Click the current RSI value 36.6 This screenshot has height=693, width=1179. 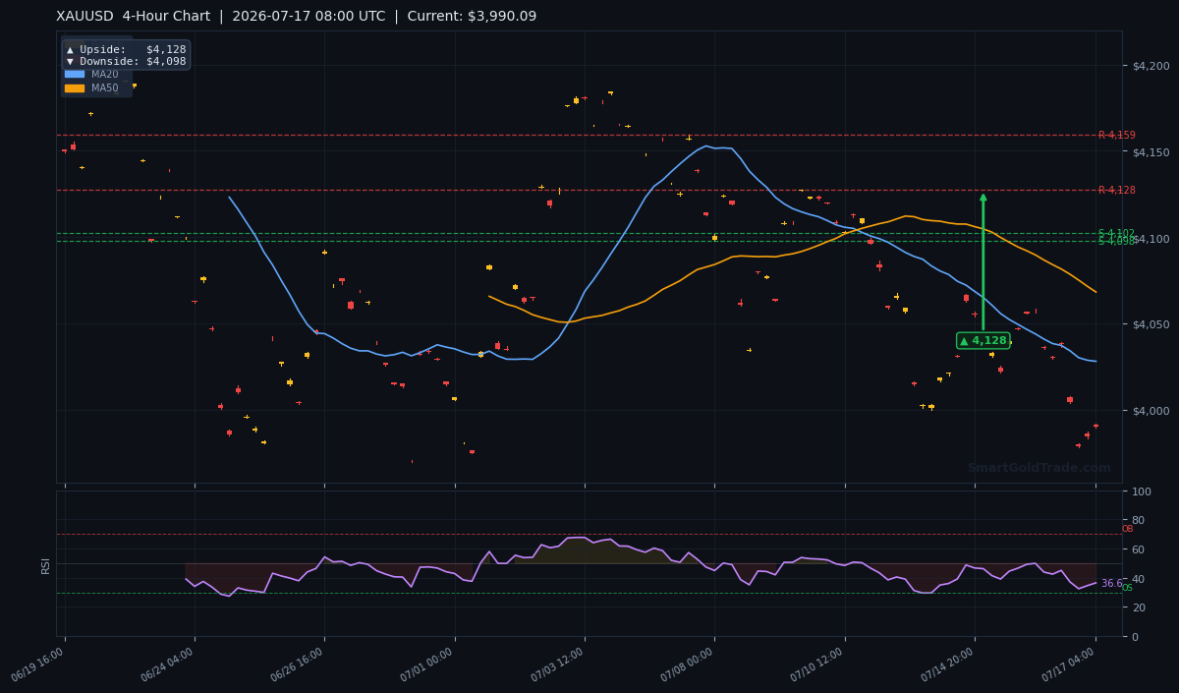[x=1111, y=584]
